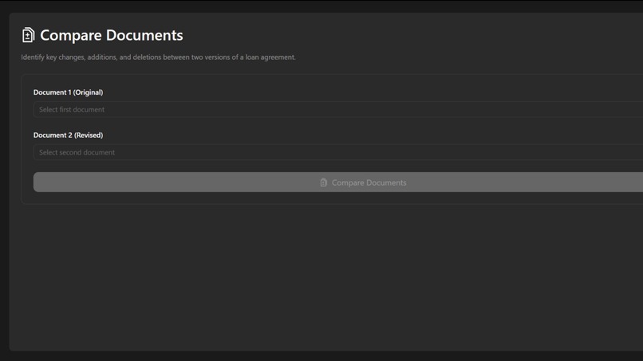Click the Compare Documents button
Image resolution: width=643 pixels, height=361 pixels.
[338, 182]
